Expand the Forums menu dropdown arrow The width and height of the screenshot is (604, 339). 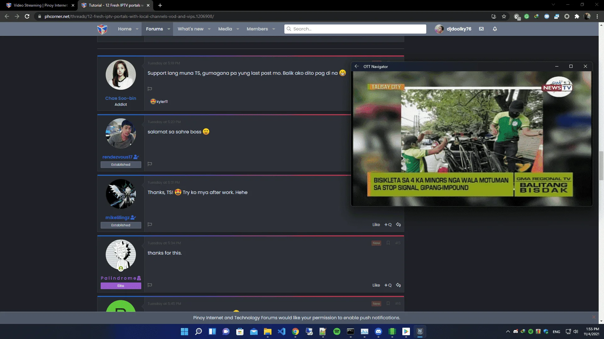pos(169,29)
